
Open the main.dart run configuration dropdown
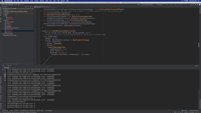tap(160, 5)
